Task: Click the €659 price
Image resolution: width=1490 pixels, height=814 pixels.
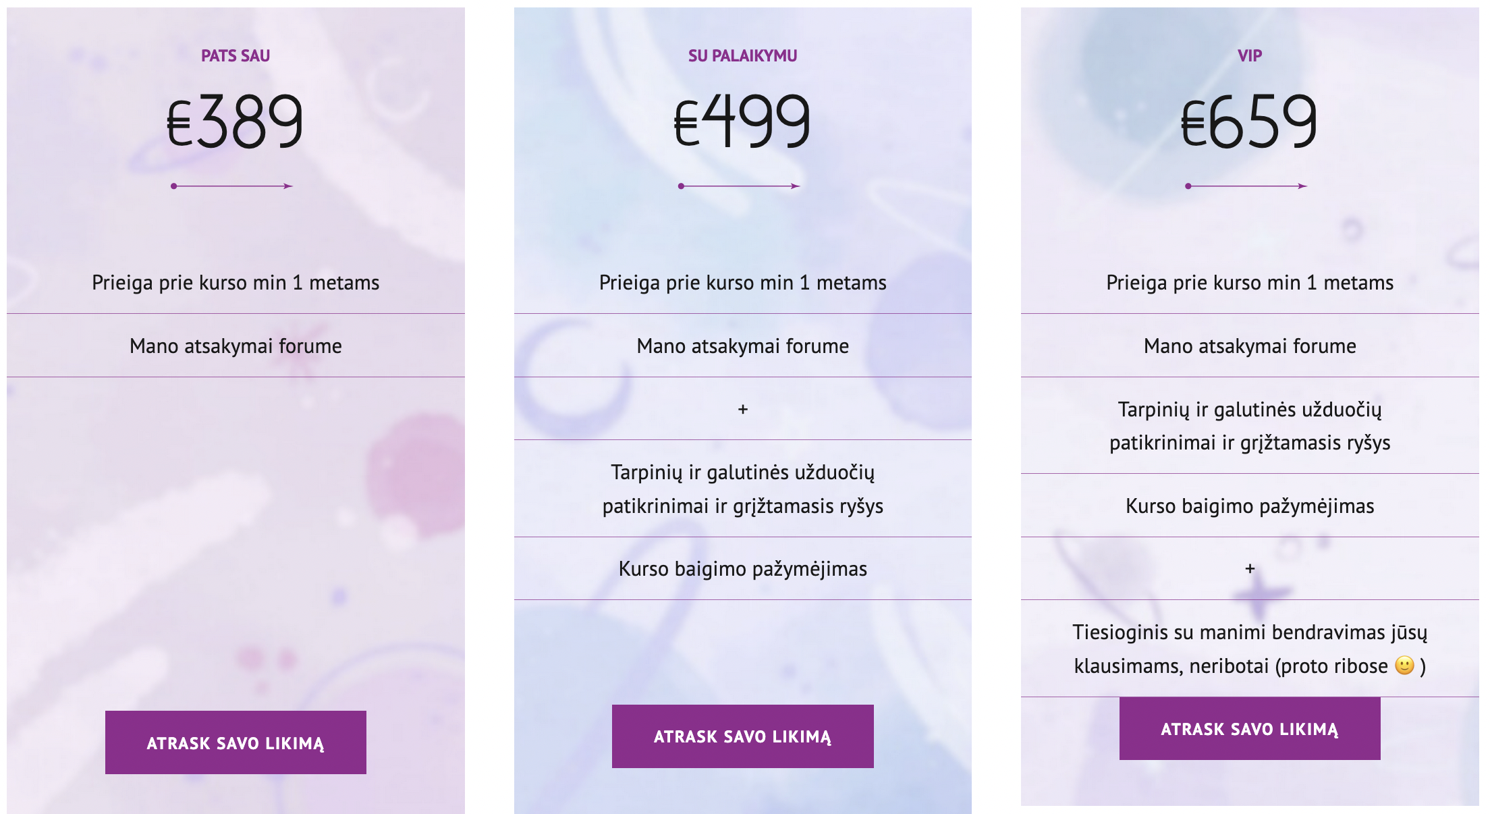Action: click(1250, 121)
